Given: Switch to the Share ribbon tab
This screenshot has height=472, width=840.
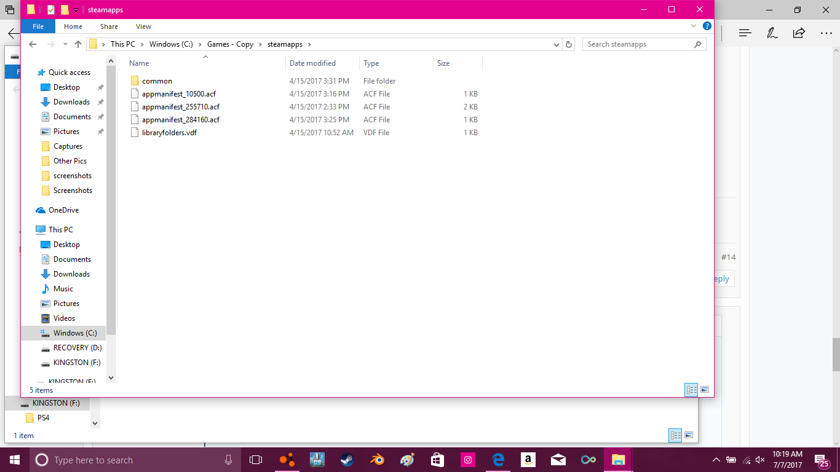Looking at the screenshot, I should point(109,26).
